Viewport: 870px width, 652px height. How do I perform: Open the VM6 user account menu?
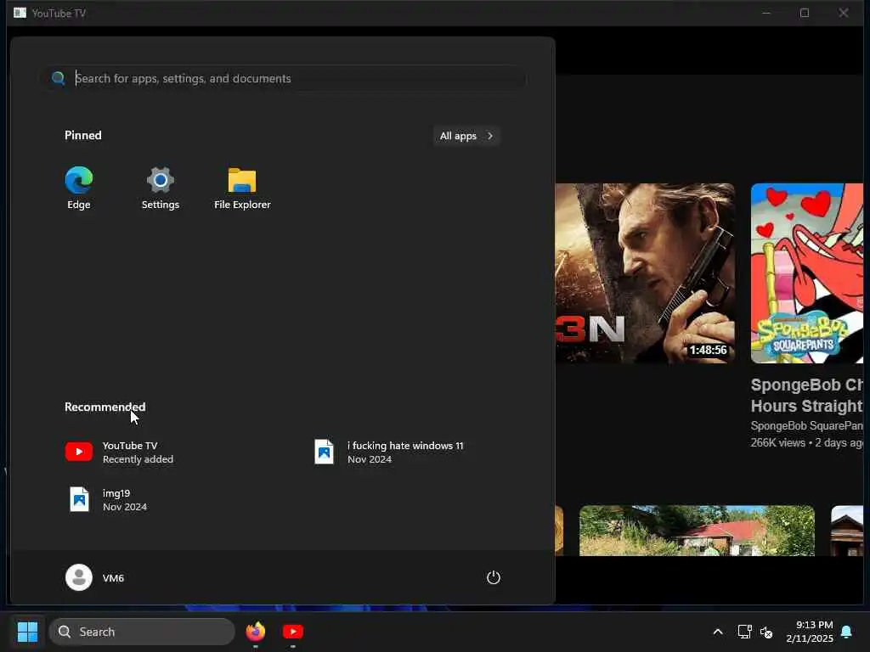[95, 577]
